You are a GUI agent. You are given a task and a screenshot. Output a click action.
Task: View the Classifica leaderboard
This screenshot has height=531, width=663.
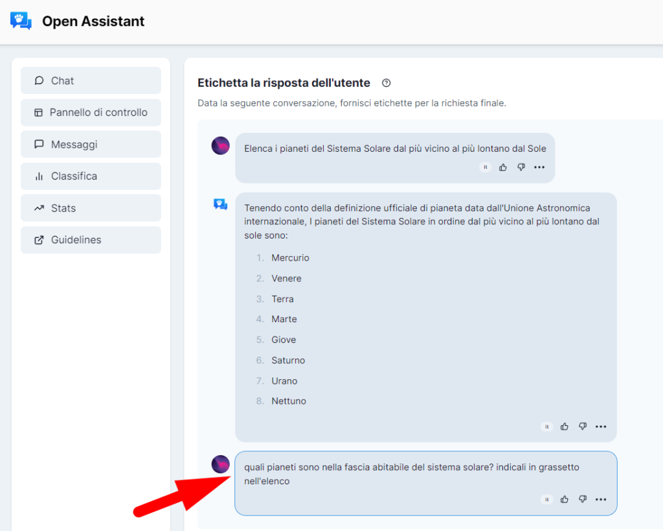(91, 176)
